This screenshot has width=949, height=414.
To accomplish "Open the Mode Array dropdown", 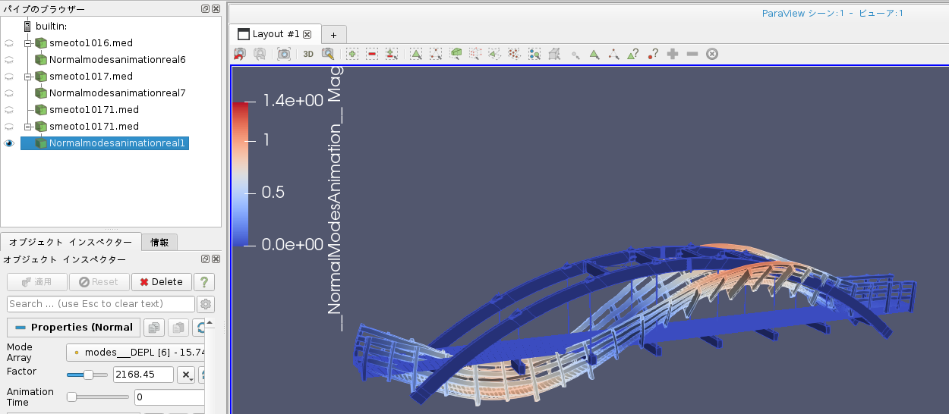I will pos(137,353).
